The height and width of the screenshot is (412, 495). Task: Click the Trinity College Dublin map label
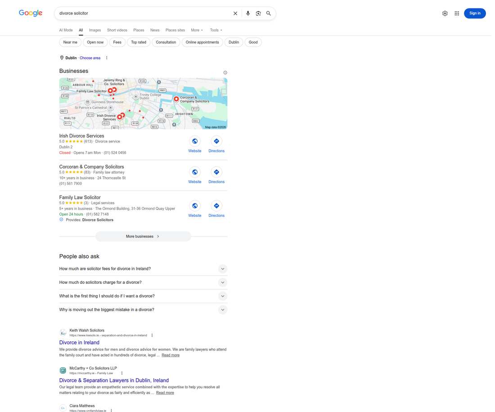[150, 97]
